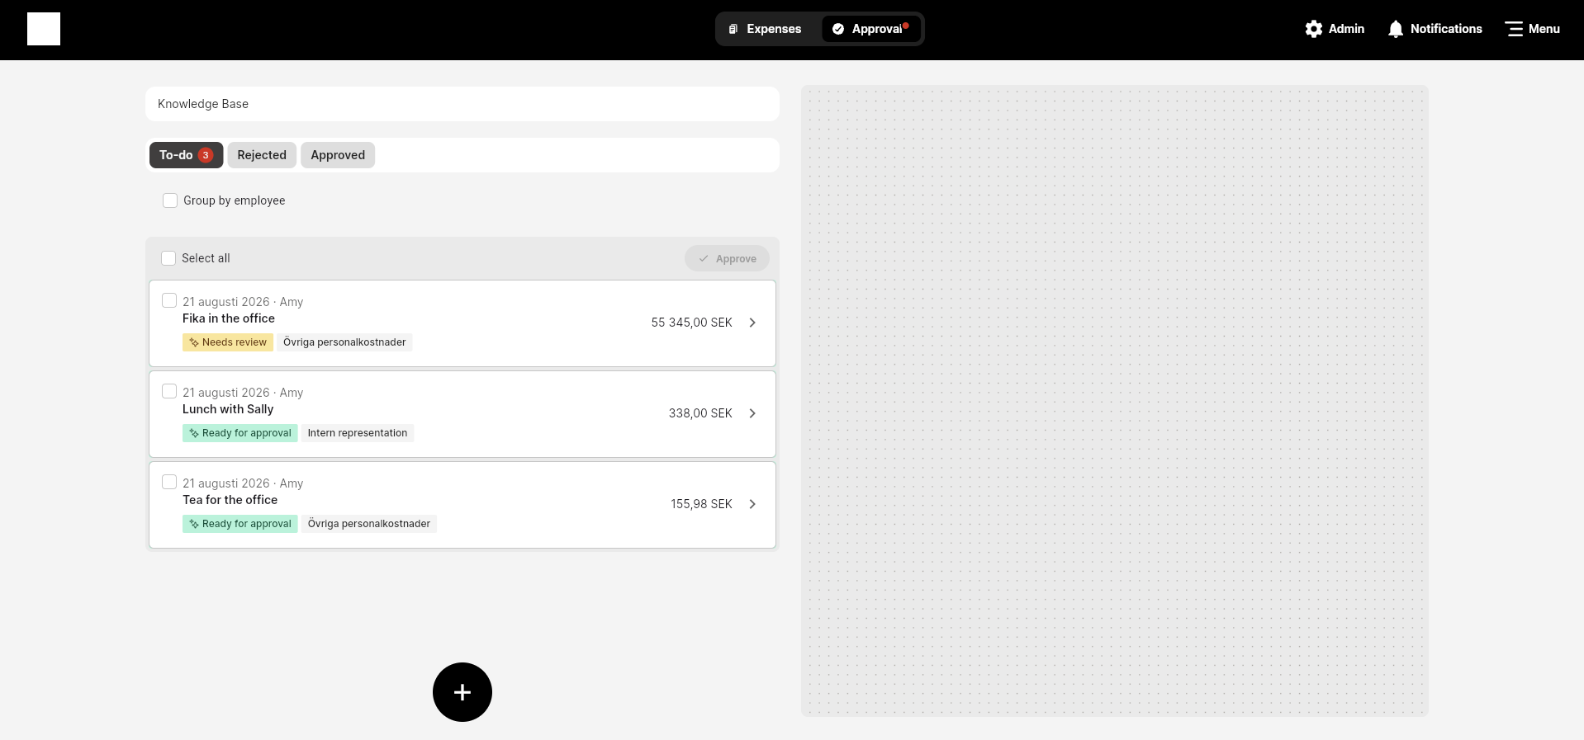Click the Intern representation category tag

click(x=358, y=433)
